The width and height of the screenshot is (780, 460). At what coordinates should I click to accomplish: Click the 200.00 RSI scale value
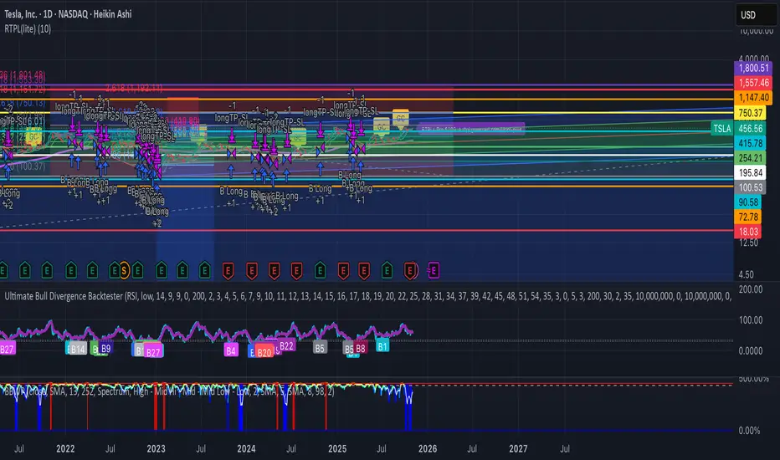point(751,289)
